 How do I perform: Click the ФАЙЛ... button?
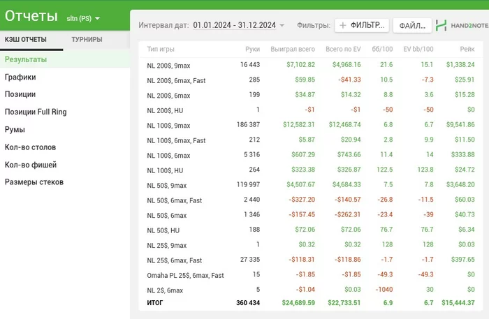pyautogui.click(x=411, y=26)
